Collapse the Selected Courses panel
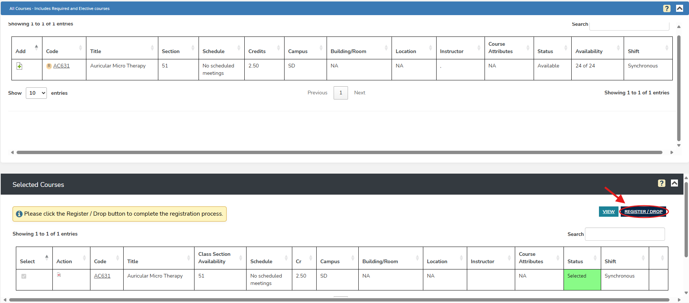 point(674,183)
